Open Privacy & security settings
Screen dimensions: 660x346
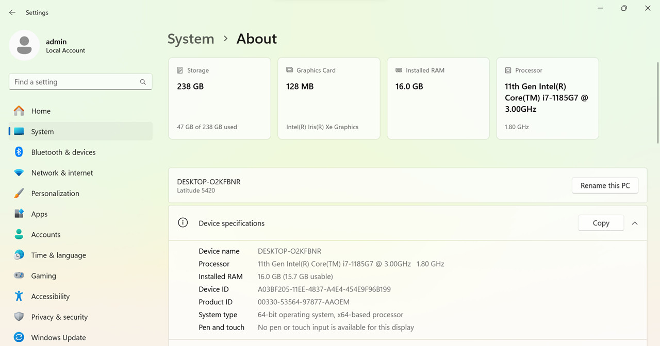(80, 317)
